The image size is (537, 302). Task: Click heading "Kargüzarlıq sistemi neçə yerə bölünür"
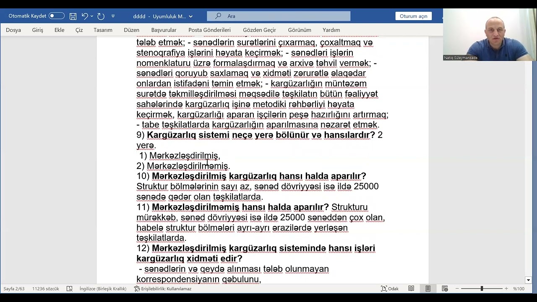coord(227,135)
